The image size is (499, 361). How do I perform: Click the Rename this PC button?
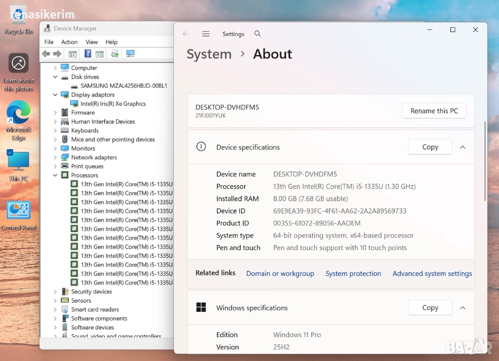(x=434, y=111)
